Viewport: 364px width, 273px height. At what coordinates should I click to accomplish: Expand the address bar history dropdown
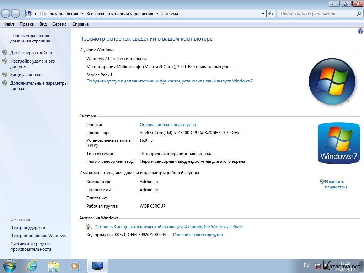pos(263,14)
